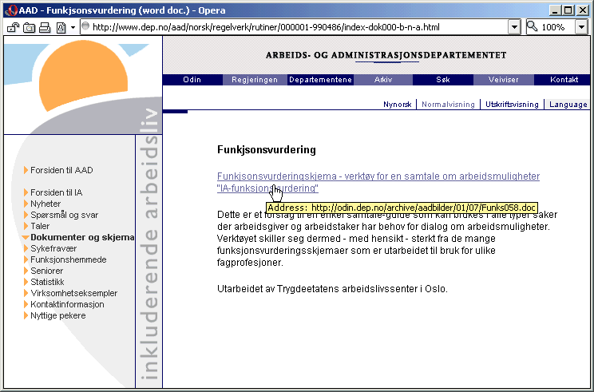Click the orange arrow beside Forsiden til IA
594x392 pixels.
[x=26, y=192]
